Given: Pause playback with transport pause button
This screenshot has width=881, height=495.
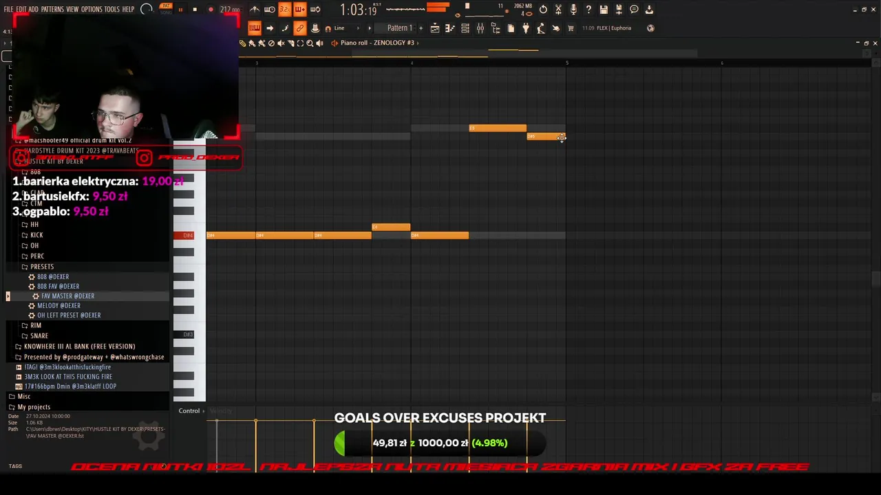Looking at the screenshot, I should click(180, 10).
